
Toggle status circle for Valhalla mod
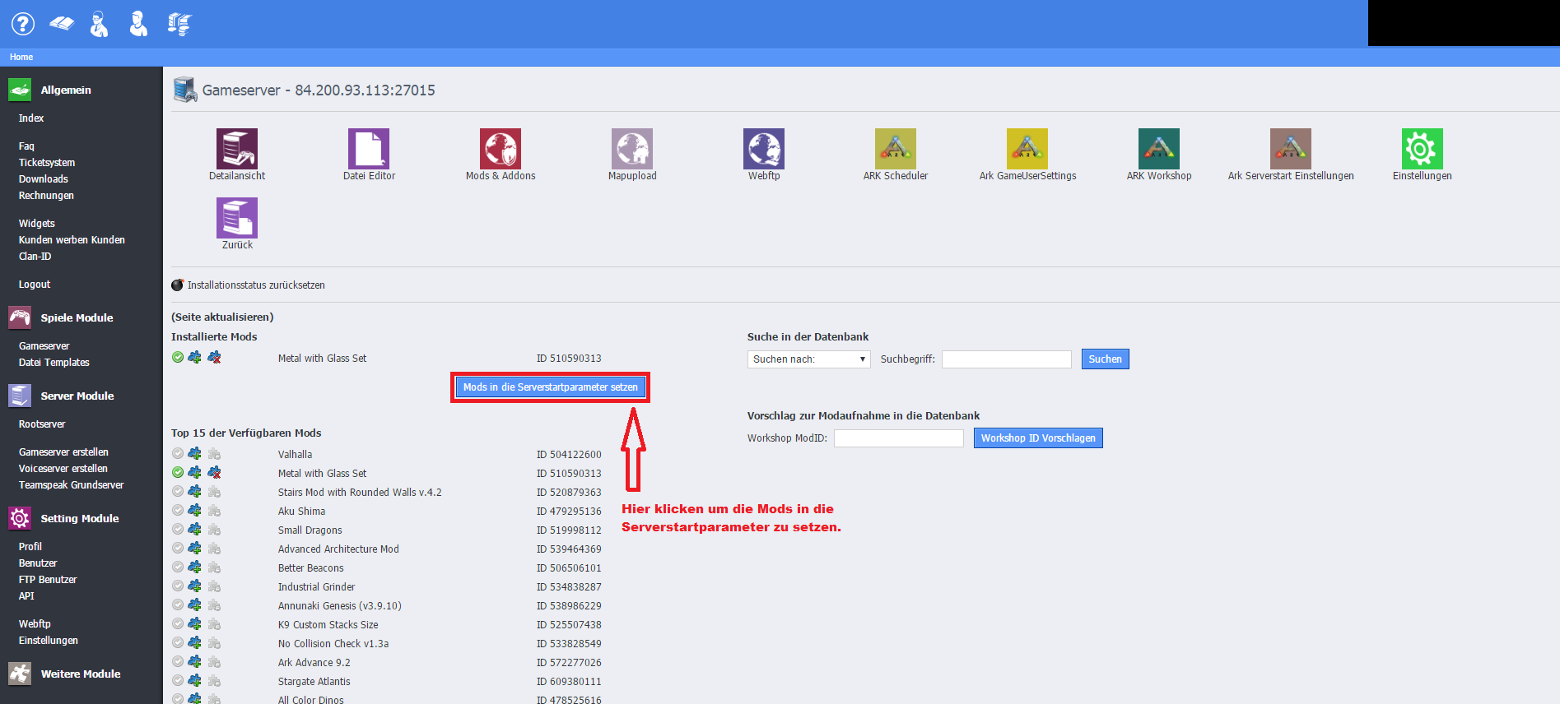point(178,454)
